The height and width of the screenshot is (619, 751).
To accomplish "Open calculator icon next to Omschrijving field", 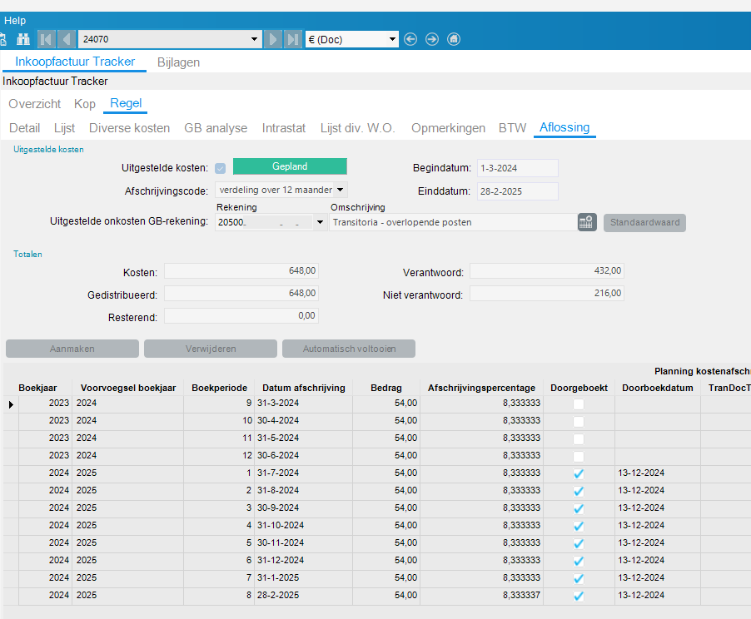I will 587,222.
